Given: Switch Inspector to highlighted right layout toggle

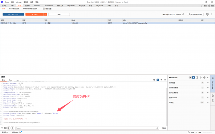Looking at the screenshot, I should [193, 78].
